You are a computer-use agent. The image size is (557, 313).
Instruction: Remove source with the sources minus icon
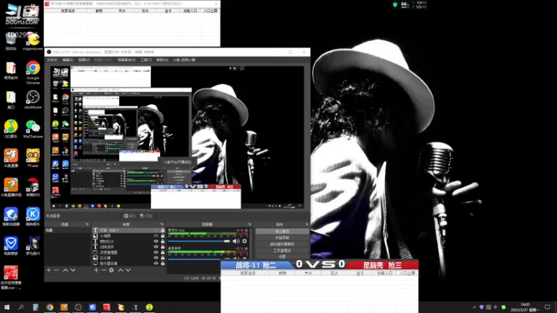(x=103, y=270)
